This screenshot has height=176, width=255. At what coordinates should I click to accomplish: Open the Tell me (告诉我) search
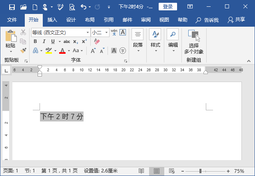pos(207,20)
